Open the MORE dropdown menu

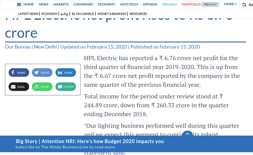point(230,4)
